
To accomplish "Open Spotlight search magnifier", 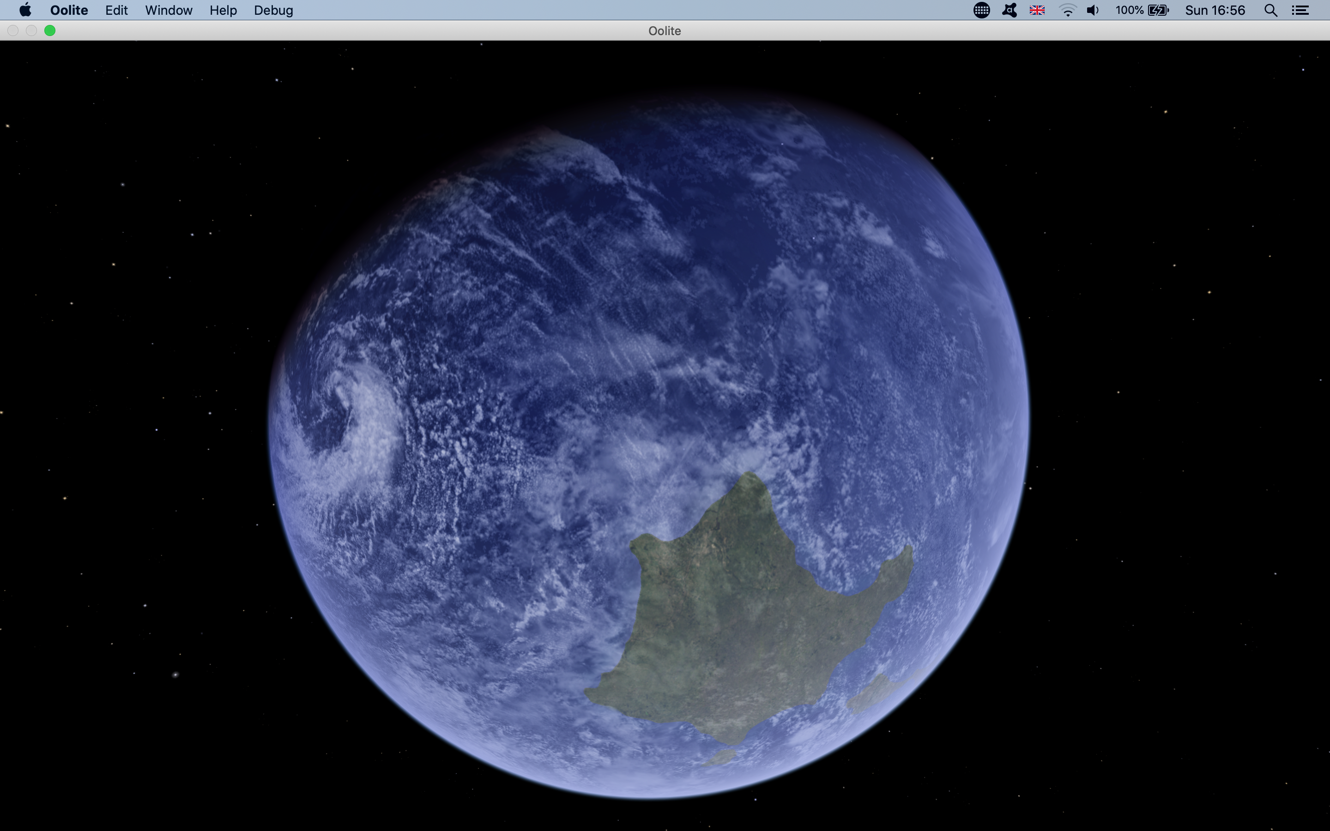I will [1270, 10].
